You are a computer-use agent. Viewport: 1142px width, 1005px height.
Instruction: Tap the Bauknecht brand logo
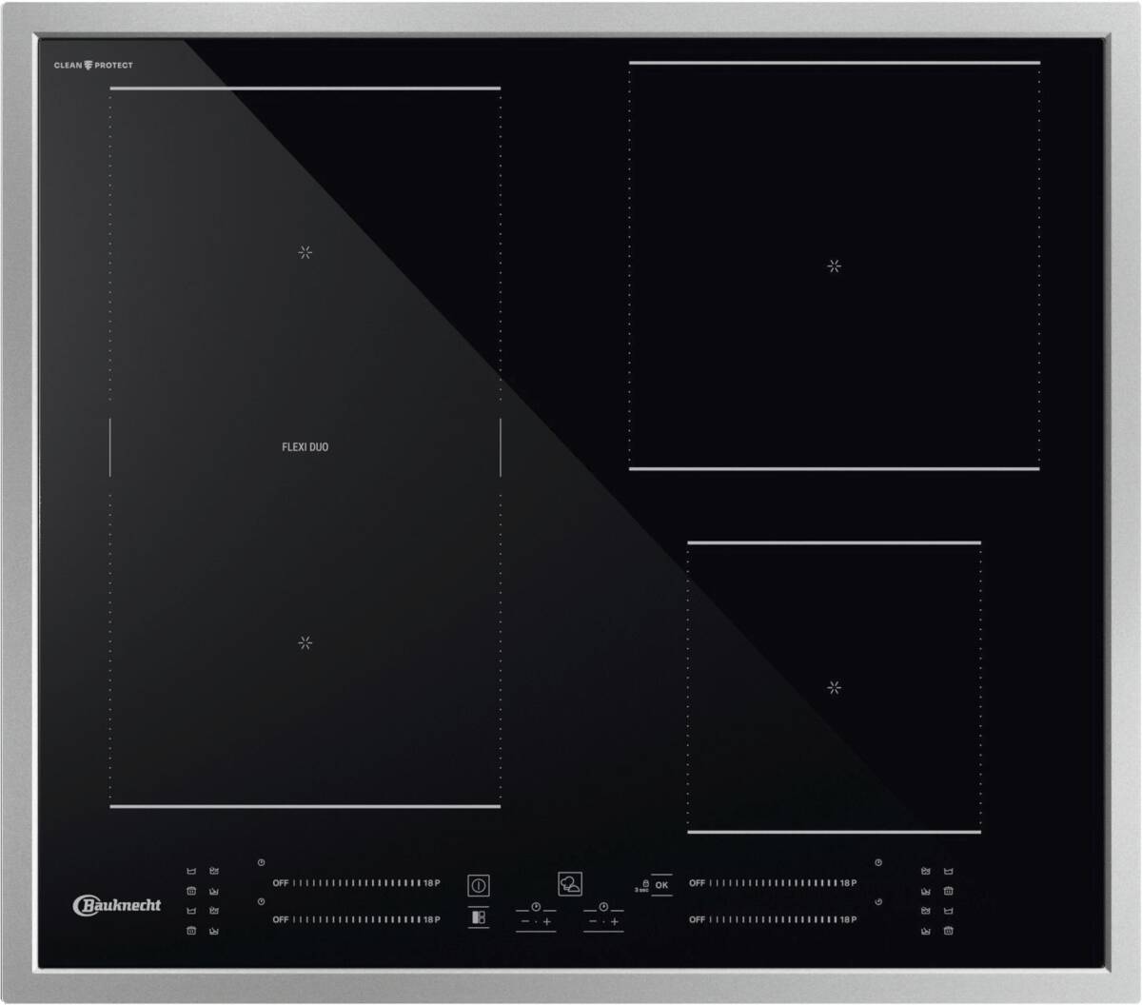117,905
